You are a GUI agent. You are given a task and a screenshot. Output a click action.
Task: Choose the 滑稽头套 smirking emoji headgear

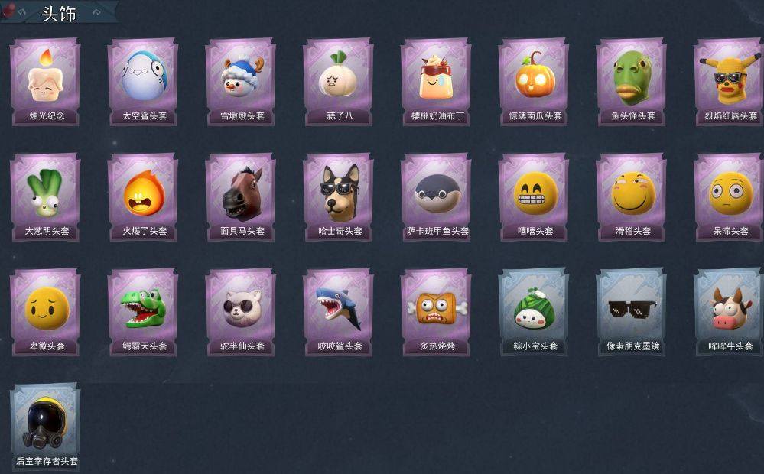[x=632, y=196]
